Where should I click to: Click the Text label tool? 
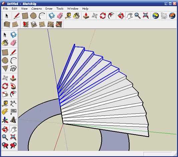point(13,112)
